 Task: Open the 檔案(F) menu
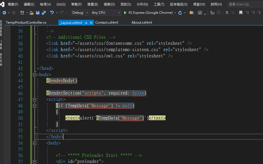13,4
